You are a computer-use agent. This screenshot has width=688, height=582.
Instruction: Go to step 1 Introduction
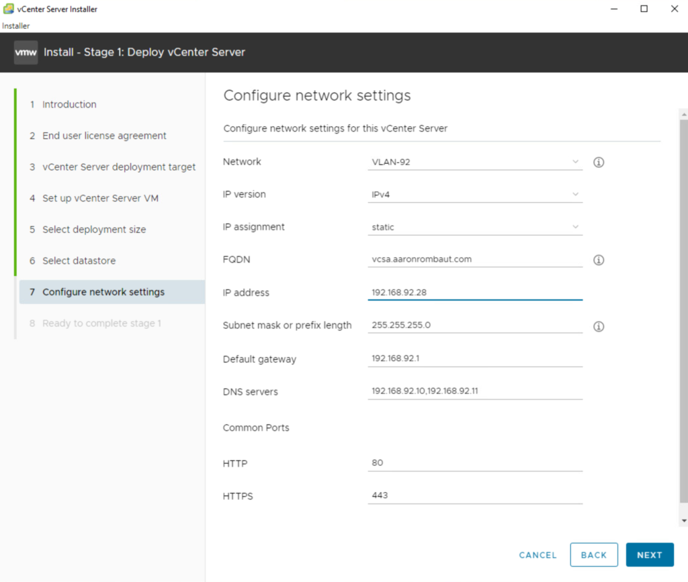(x=69, y=105)
